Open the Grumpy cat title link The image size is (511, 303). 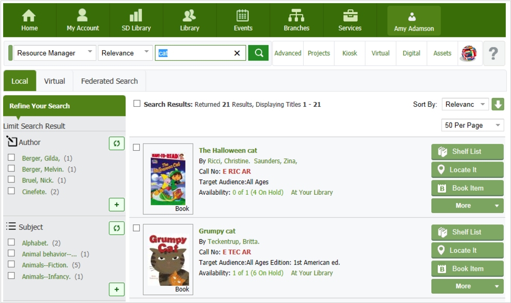[217, 231]
